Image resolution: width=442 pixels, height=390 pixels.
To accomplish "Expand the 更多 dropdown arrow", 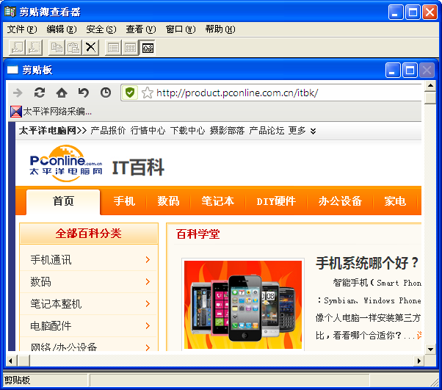I will tap(313, 131).
